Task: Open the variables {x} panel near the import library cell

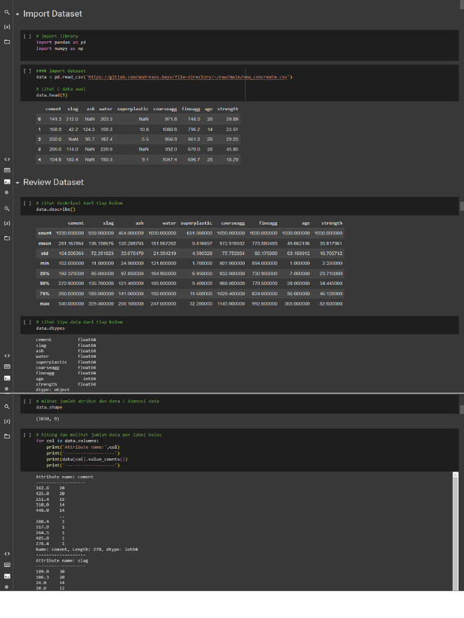Action: (7, 27)
